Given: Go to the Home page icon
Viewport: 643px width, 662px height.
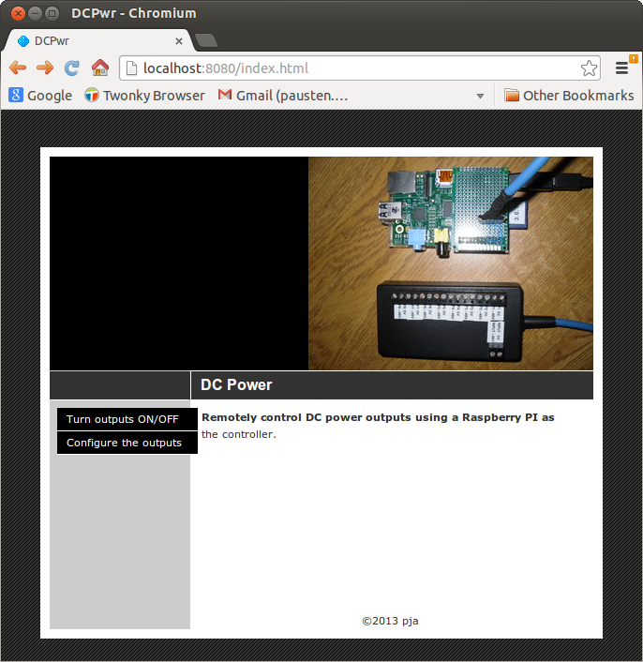Looking at the screenshot, I should [x=99, y=68].
